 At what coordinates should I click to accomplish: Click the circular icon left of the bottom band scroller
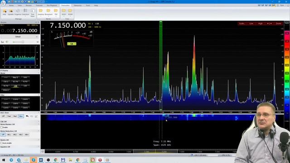pos(43,151)
